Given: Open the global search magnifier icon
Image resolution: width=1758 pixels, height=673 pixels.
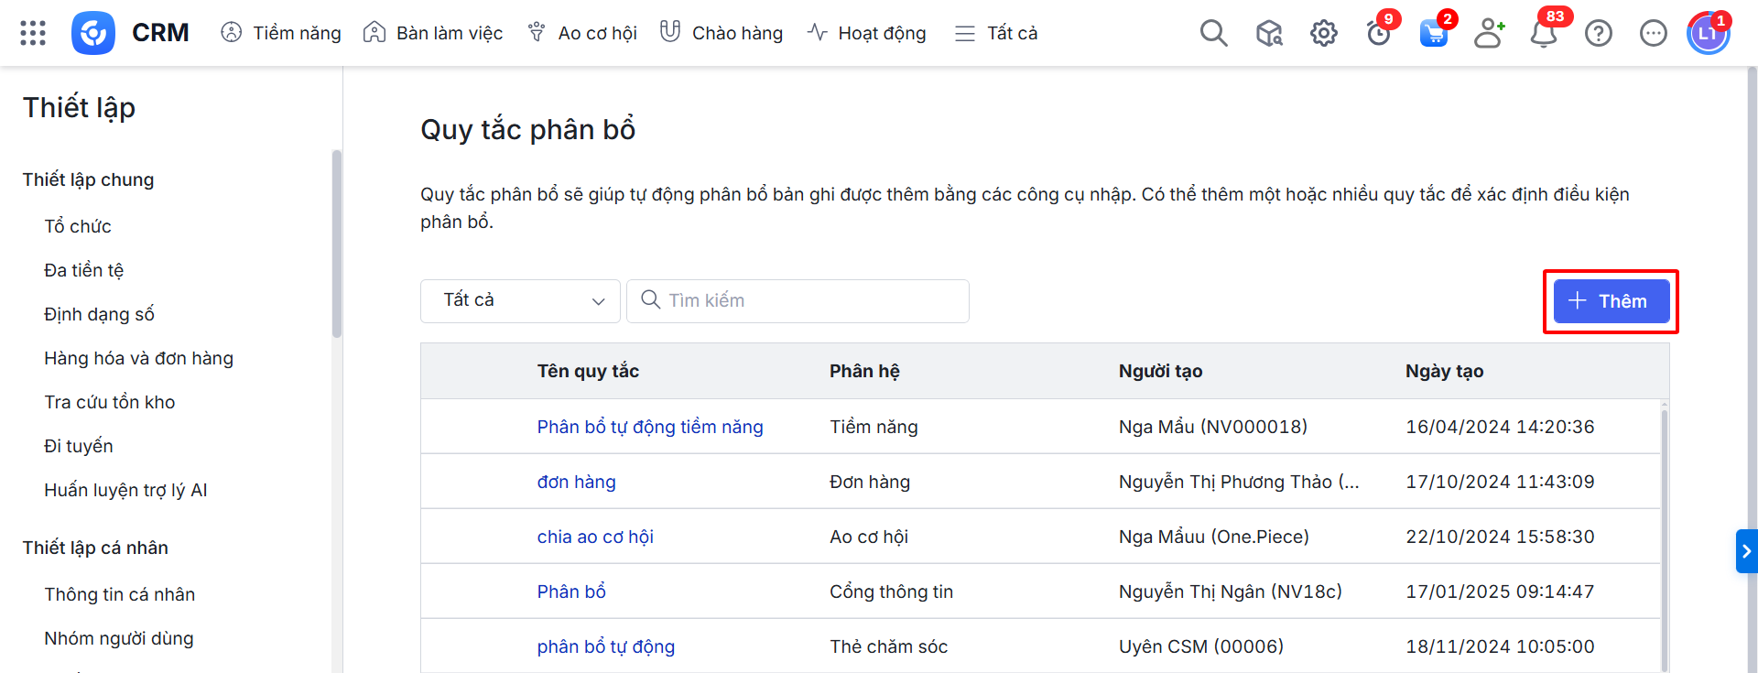Looking at the screenshot, I should coord(1213,33).
